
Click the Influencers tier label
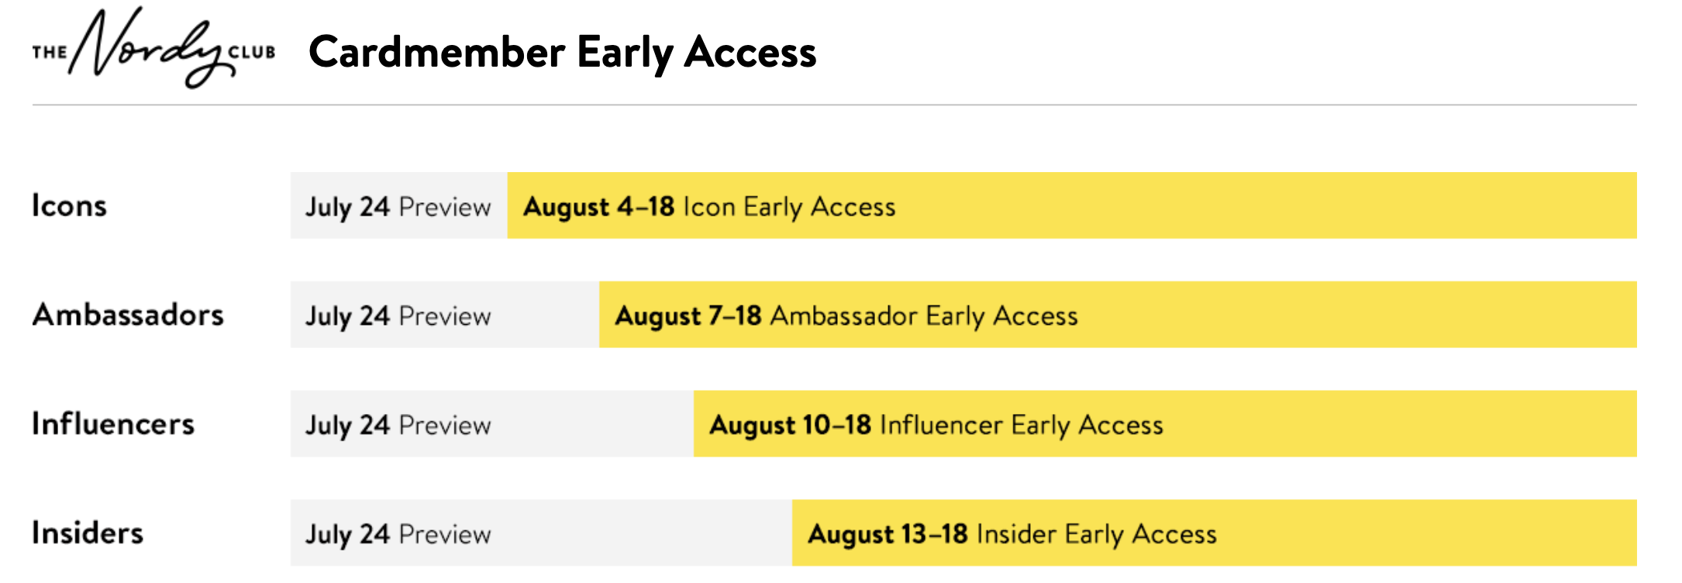(x=113, y=424)
